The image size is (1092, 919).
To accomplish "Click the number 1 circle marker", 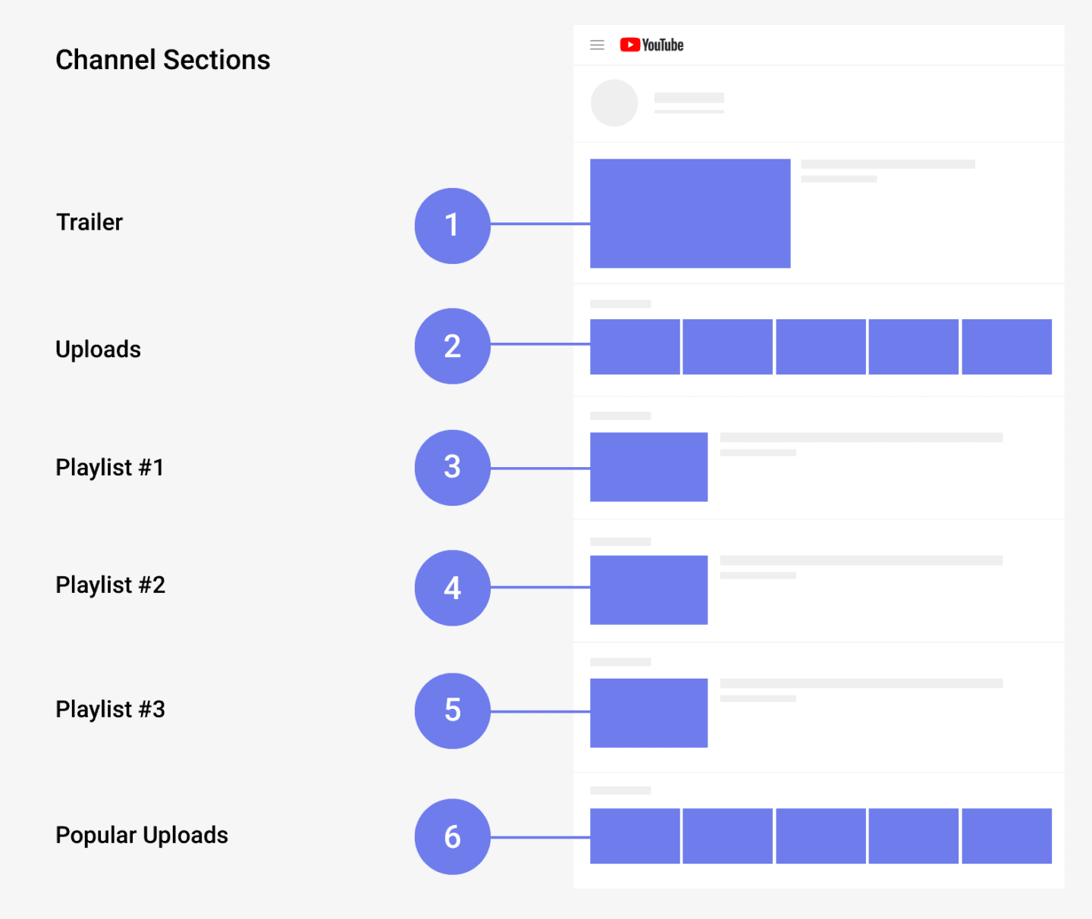I will coord(453,226).
